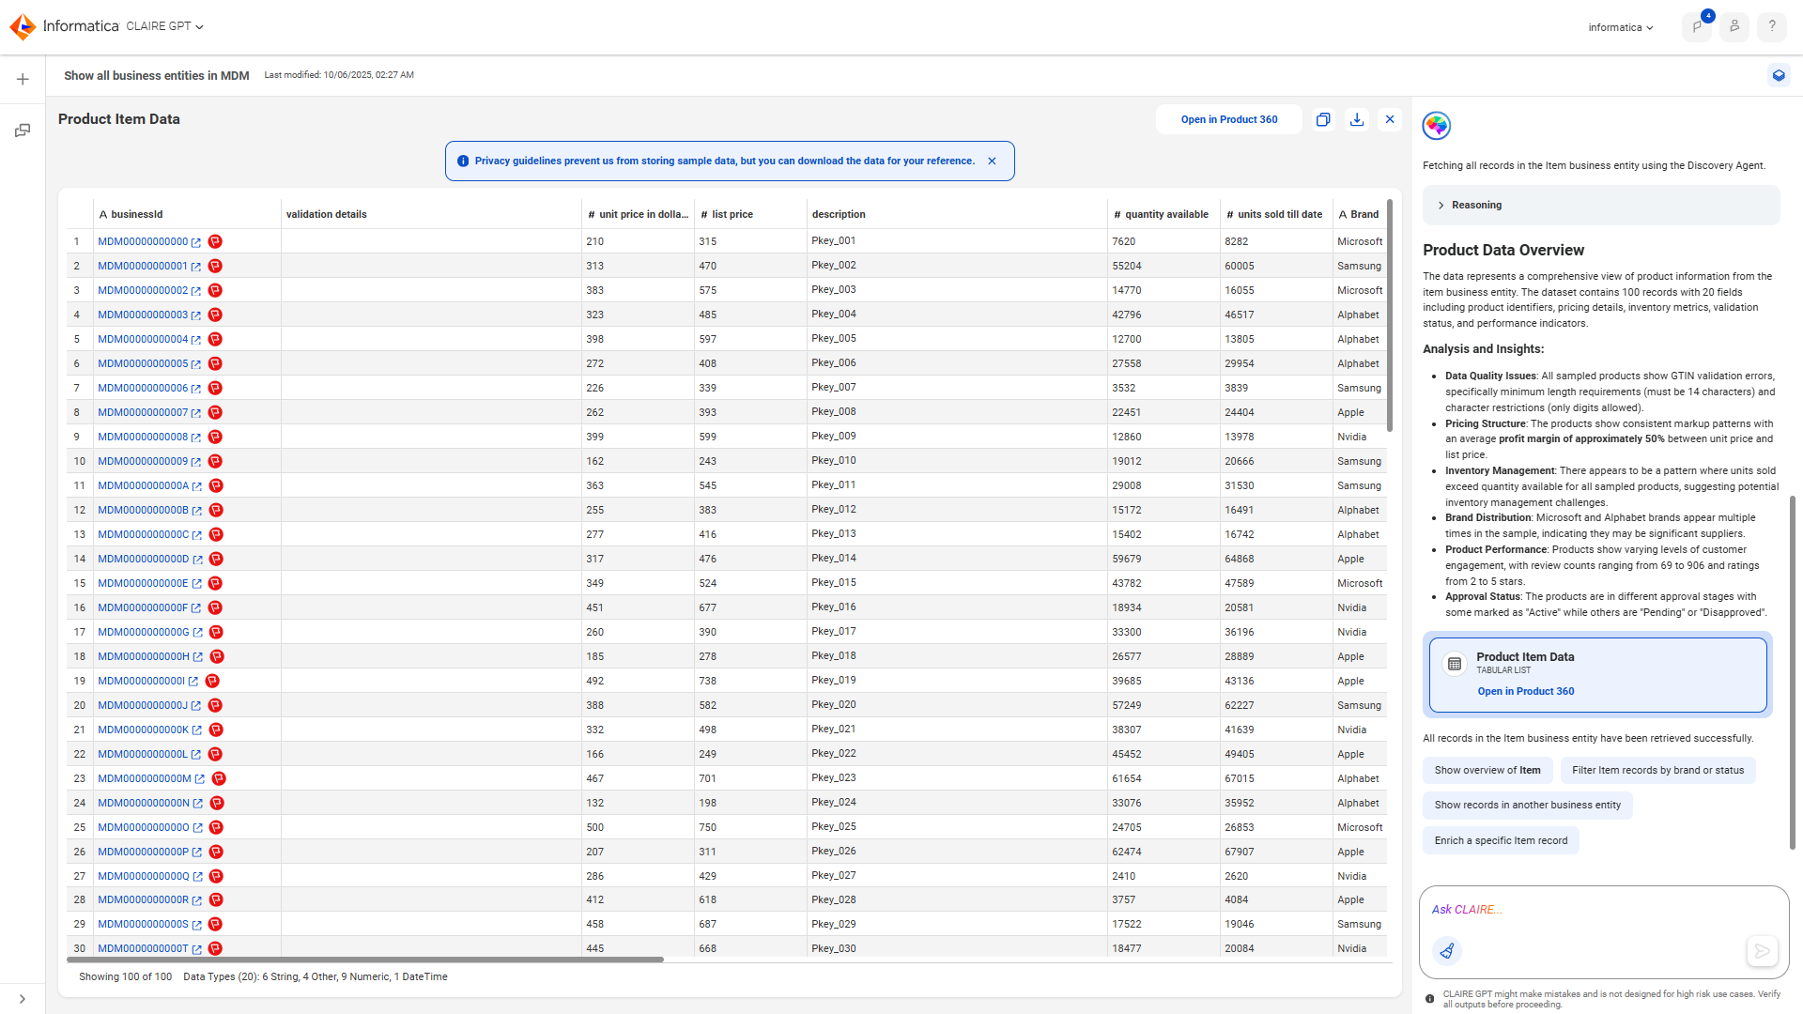Open the CLAIRE GPT product switcher dropdown
The height and width of the screenshot is (1014, 1803).
click(164, 26)
